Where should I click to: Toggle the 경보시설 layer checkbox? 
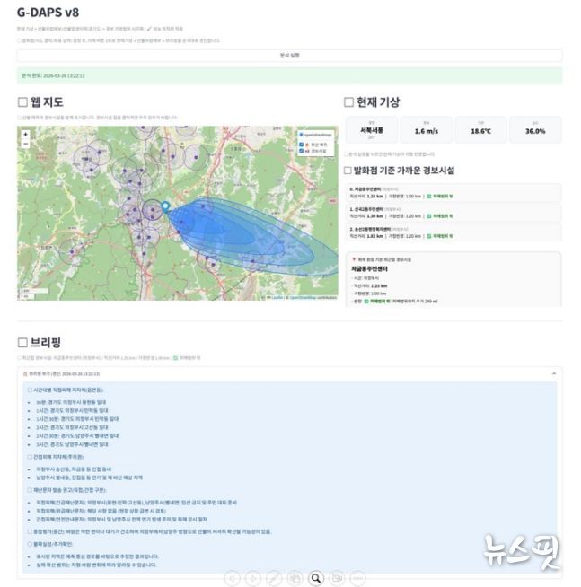(x=300, y=150)
